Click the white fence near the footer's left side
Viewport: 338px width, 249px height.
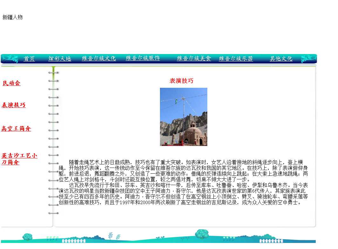pyautogui.click(x=73, y=241)
